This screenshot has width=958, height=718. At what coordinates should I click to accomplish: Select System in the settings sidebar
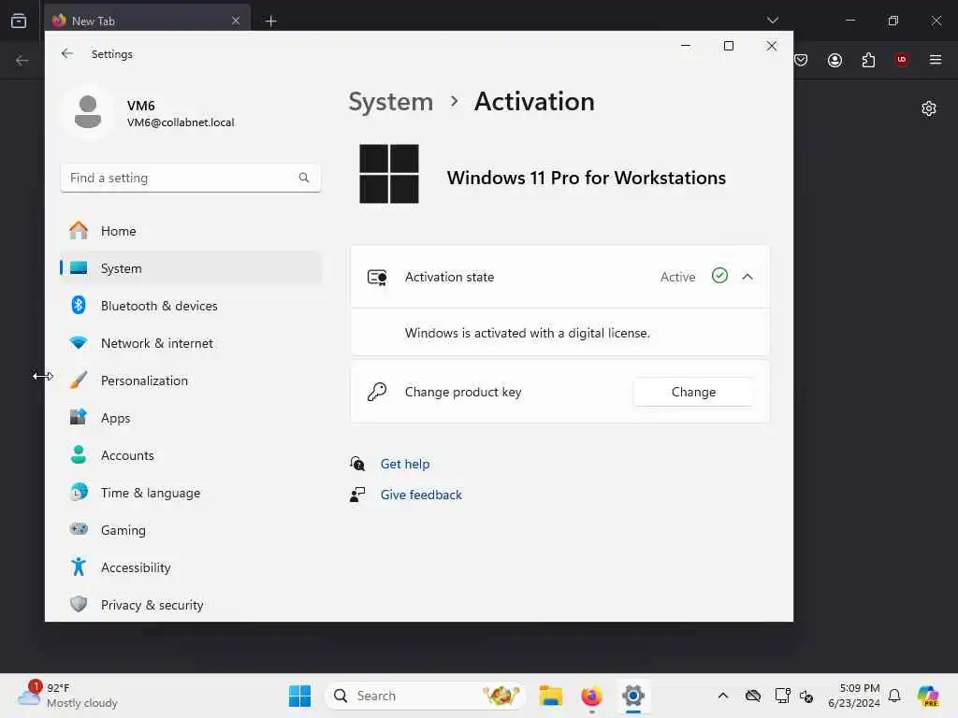191,268
